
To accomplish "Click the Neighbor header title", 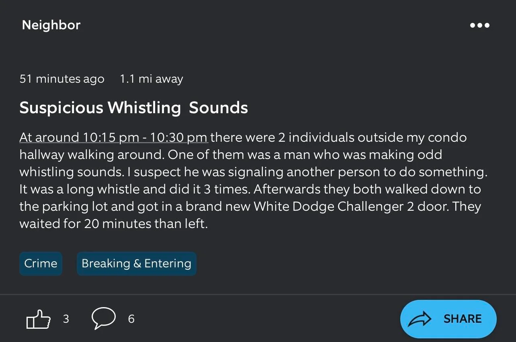I will (51, 25).
